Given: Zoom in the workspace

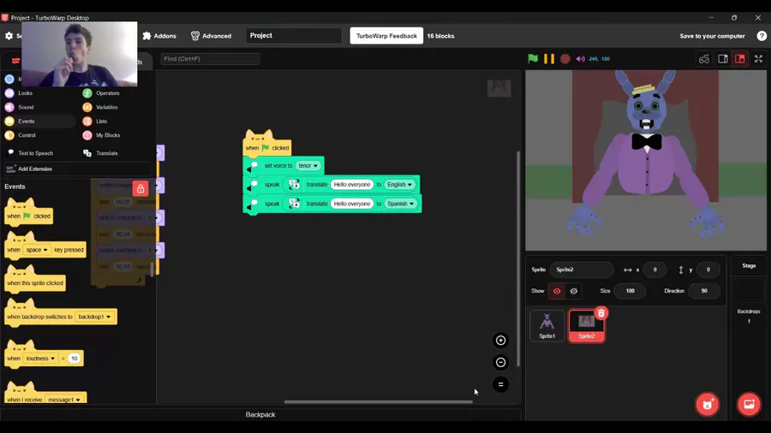Looking at the screenshot, I should coord(500,341).
